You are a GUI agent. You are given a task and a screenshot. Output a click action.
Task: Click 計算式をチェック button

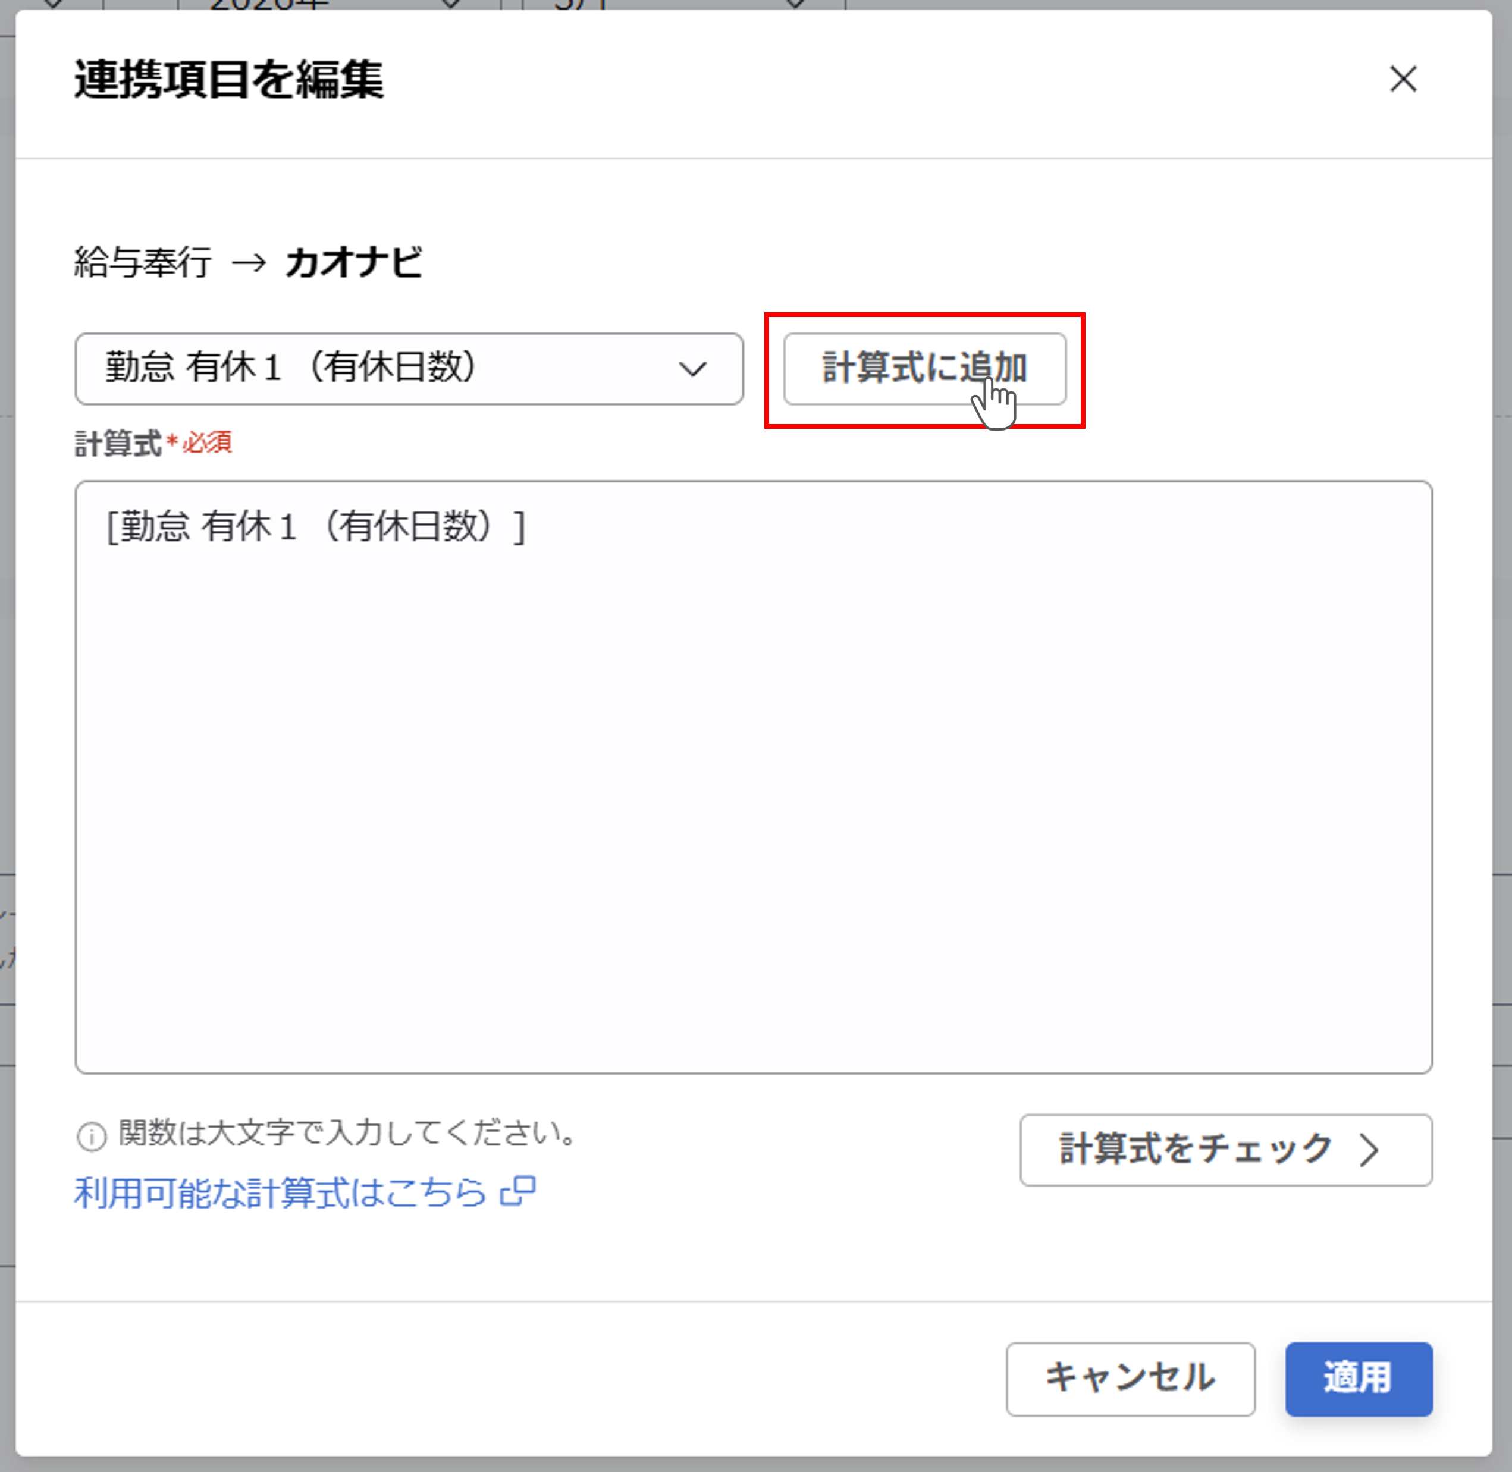[1226, 1150]
